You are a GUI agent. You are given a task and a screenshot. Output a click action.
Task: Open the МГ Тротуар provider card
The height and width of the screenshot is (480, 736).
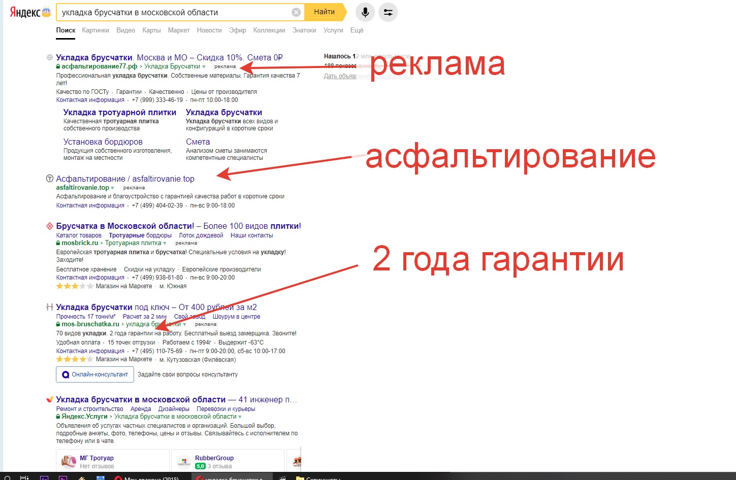[113, 461]
